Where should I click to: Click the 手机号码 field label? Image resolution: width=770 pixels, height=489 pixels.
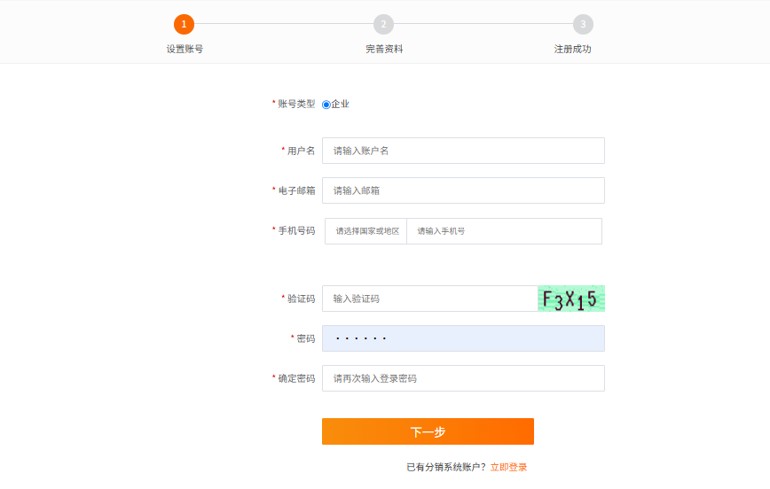(x=296, y=230)
